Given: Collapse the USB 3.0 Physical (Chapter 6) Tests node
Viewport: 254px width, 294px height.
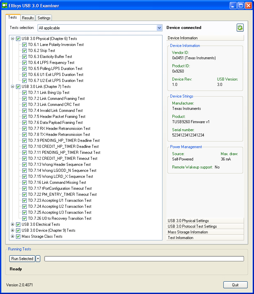Looking at the screenshot, I should coord(13,39).
